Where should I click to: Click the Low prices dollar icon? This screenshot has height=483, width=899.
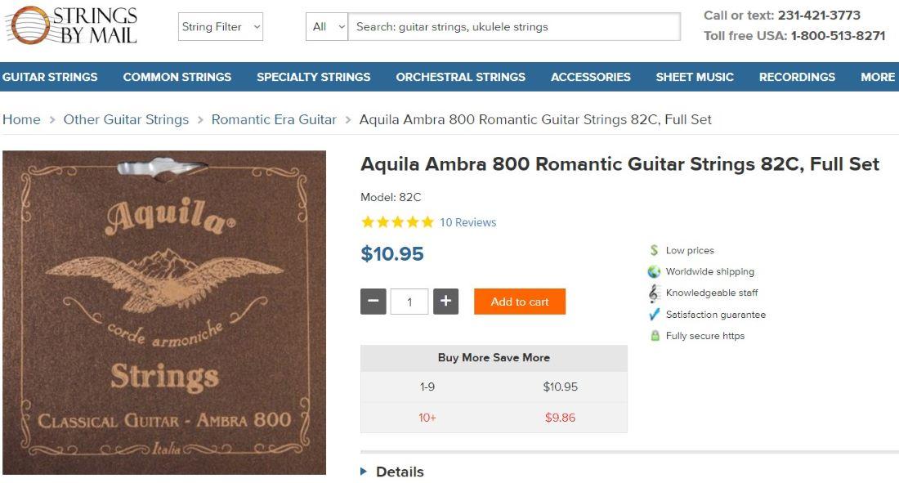click(x=655, y=250)
